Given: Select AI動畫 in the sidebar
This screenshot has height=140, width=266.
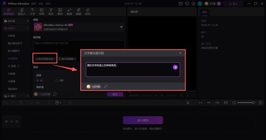Looking at the screenshot, I should tap(12, 74).
